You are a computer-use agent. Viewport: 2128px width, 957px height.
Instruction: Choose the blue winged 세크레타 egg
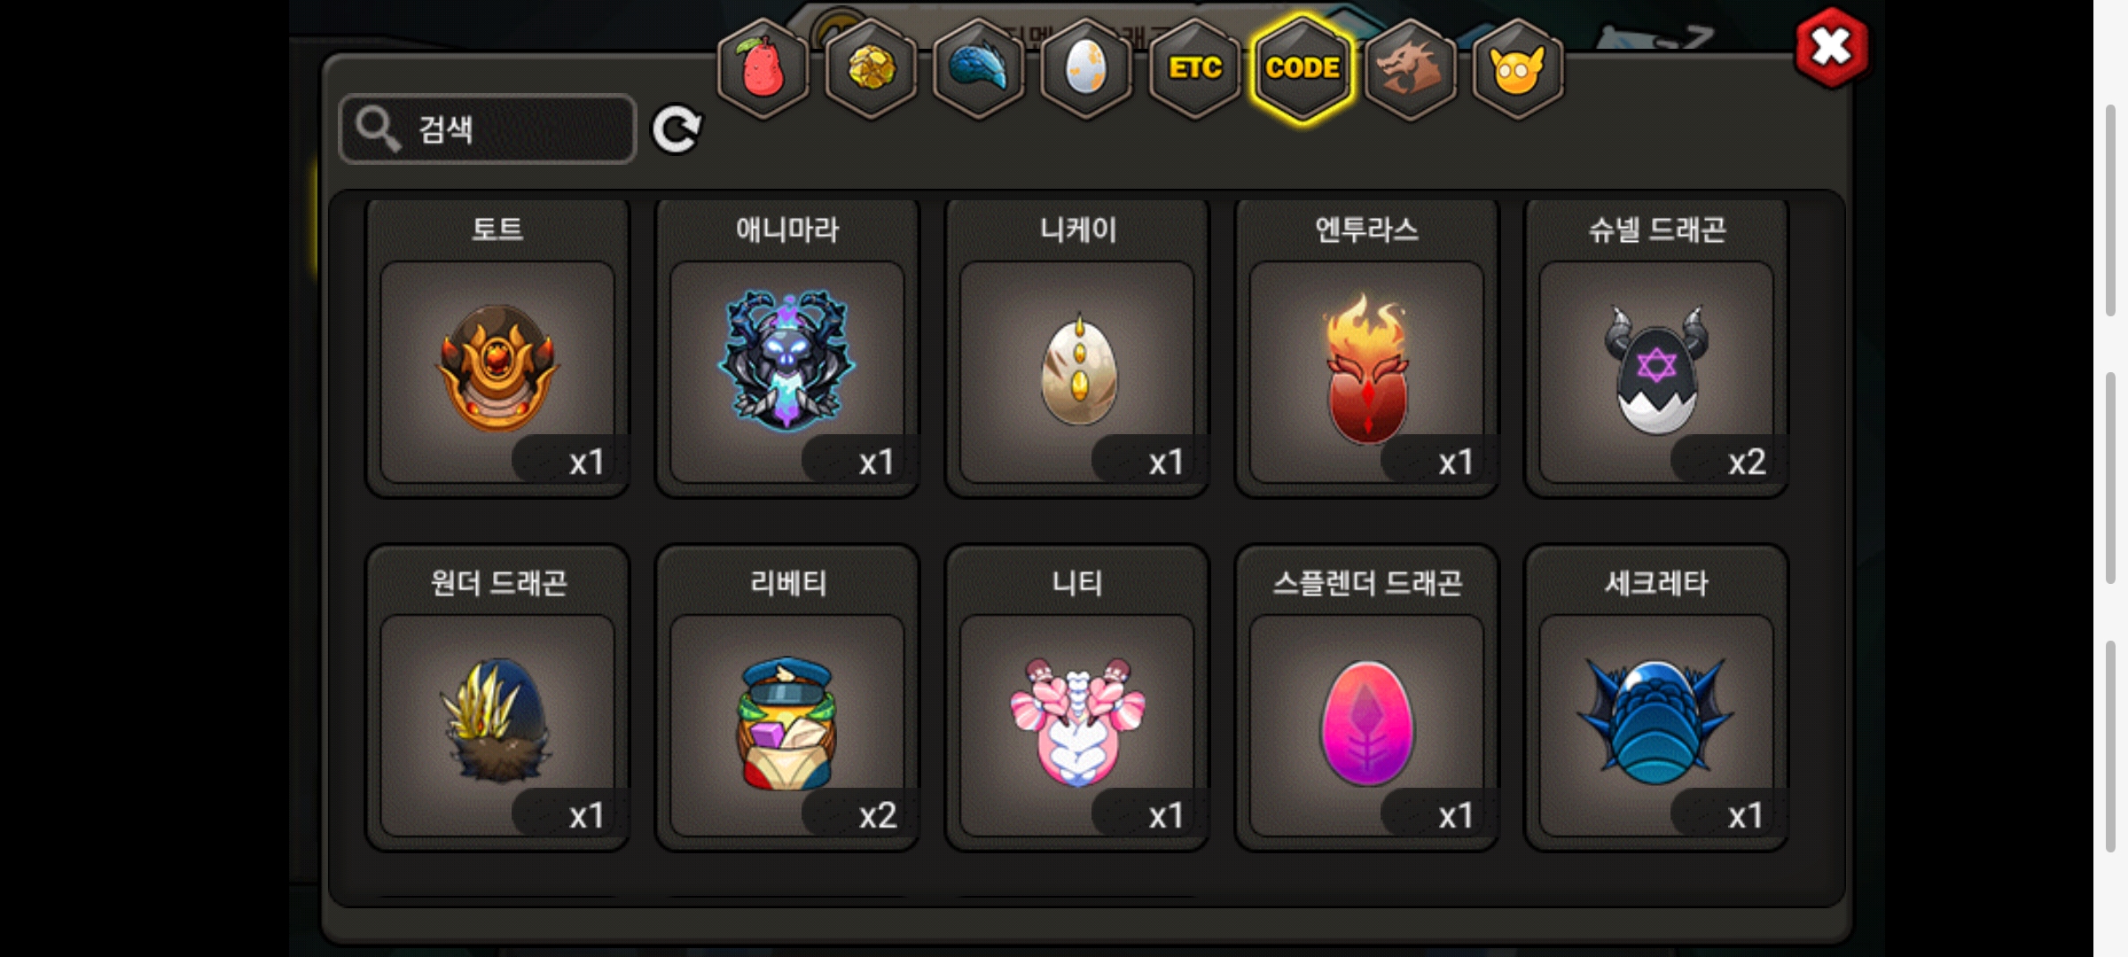[1656, 698]
